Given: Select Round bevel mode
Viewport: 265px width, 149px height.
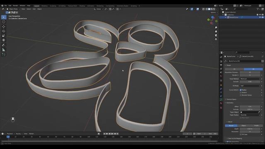Looking at the screenshot, I should (231, 125).
